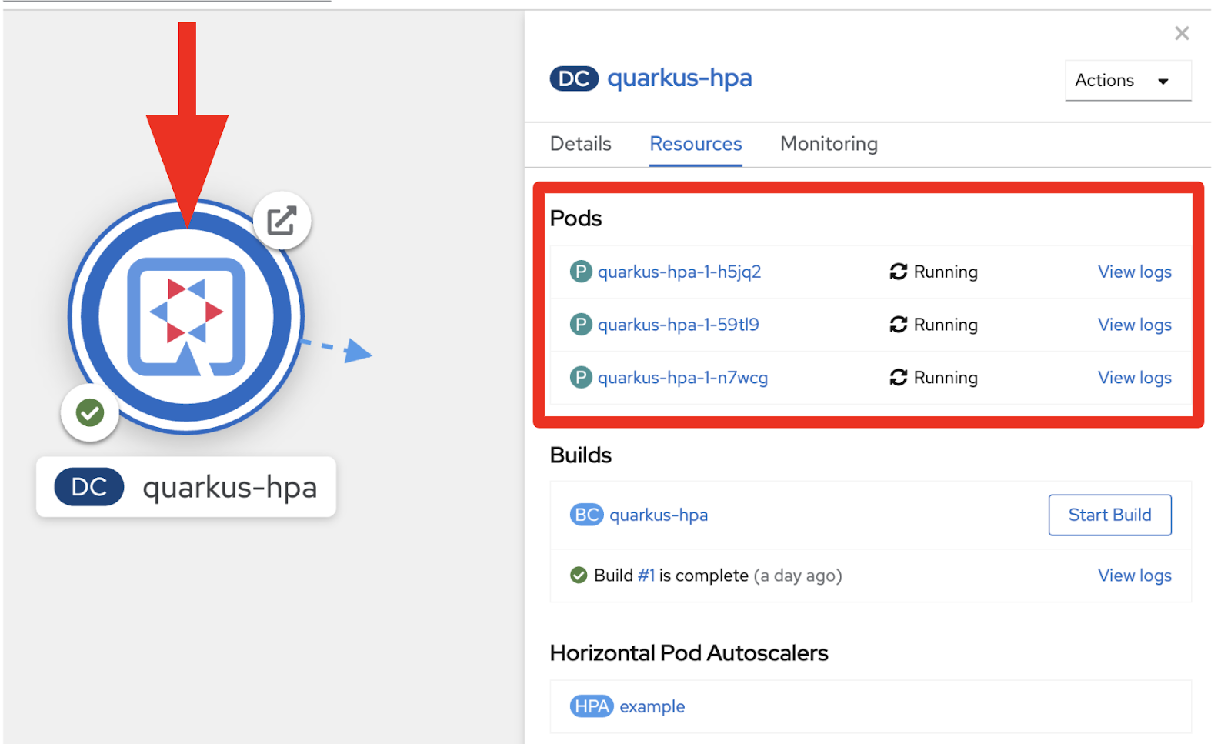Close the quarkus-hpa side panel
Screen dimensions: 1231x744
(x=1182, y=33)
